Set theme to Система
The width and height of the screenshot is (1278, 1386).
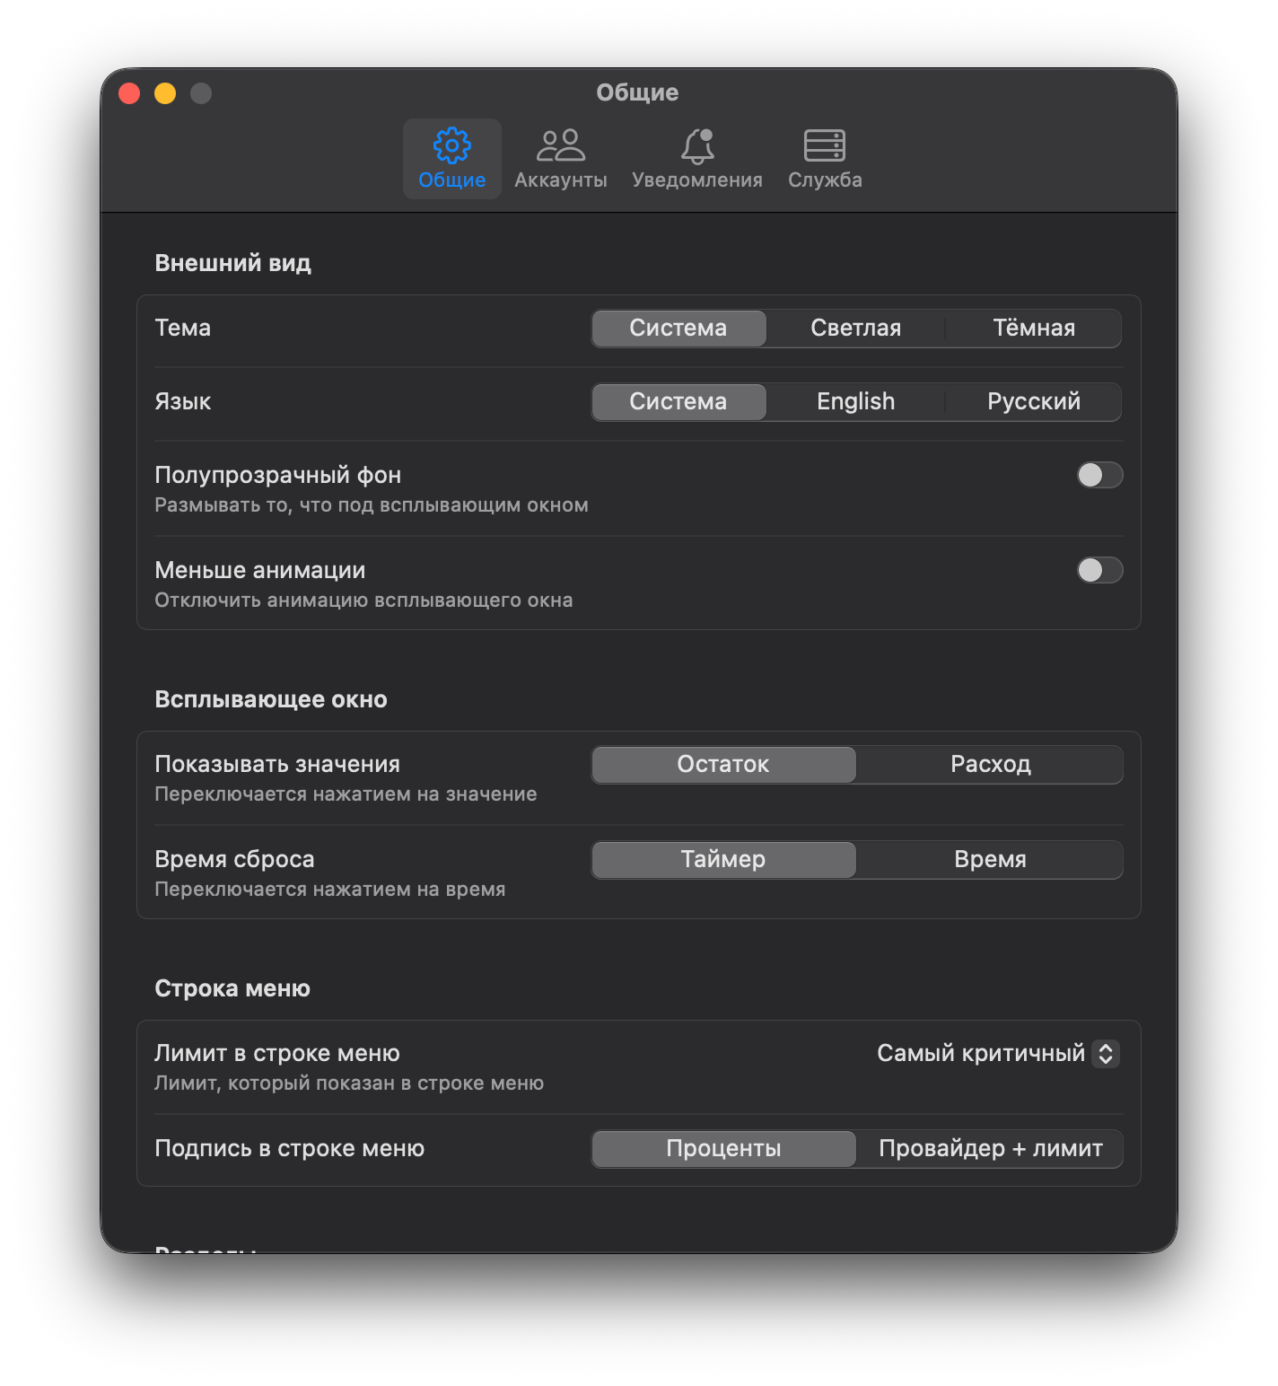(x=678, y=329)
